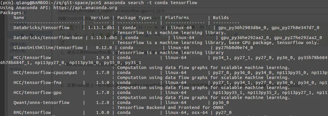This screenshot has width=328, height=116.
Task: Click build 'py36_0' in Qwant/onnx-tensorflow row
Action: pyautogui.click(x=221, y=102)
